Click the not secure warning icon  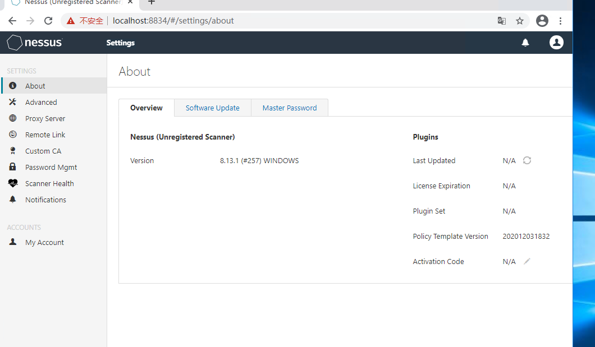(71, 21)
